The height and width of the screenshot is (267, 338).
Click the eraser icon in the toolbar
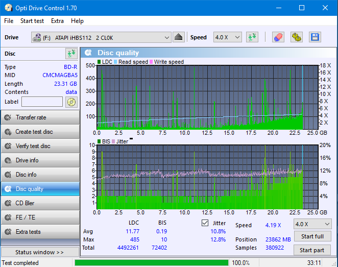point(278,37)
